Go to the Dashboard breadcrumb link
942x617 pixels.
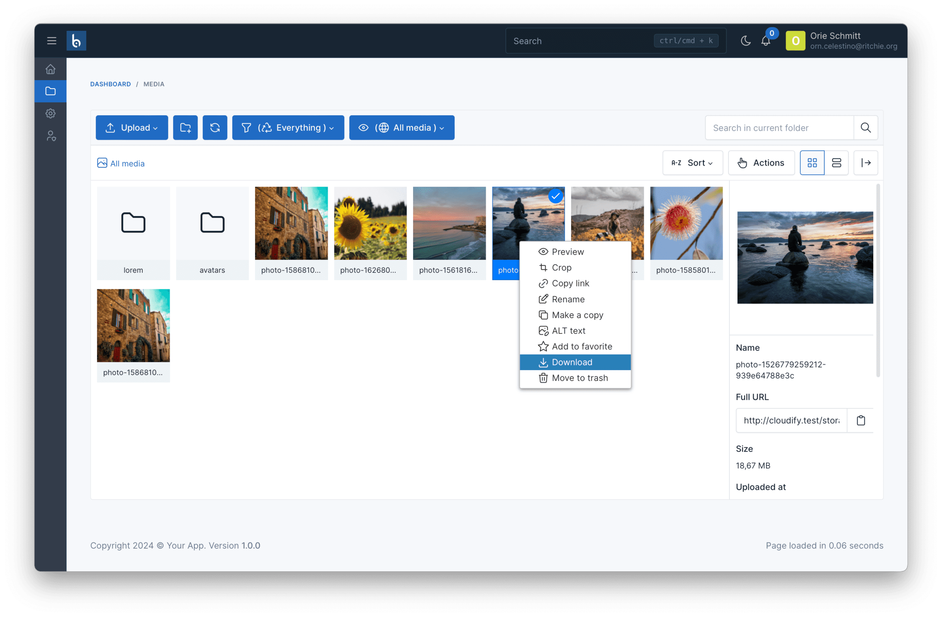tap(110, 84)
